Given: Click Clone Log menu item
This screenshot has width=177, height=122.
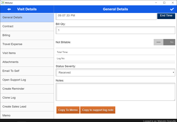Looking at the screenshot, I should click(27, 98).
